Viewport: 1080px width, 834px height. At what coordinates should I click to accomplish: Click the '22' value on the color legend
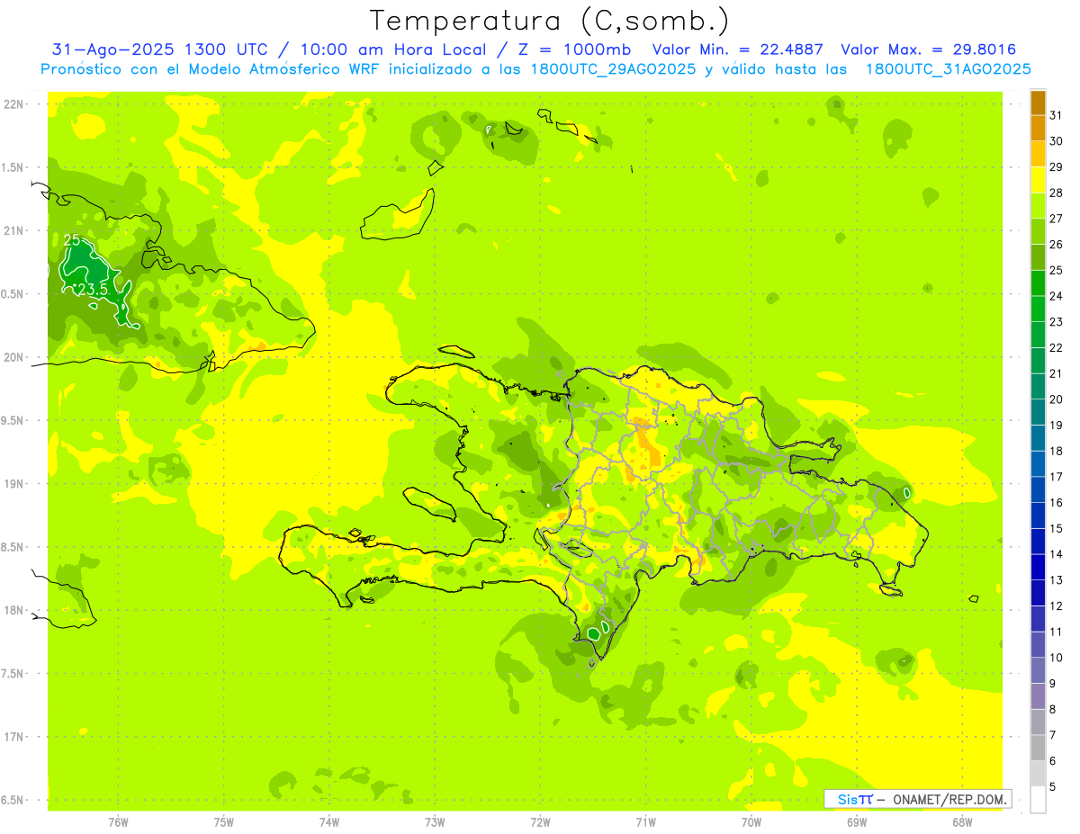pyautogui.click(x=1057, y=348)
